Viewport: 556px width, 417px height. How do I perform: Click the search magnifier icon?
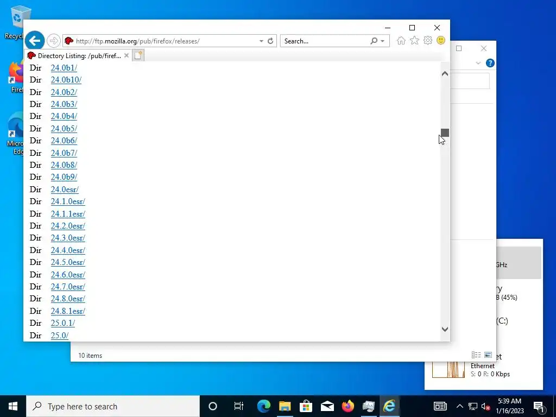[374, 41]
